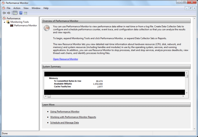Open Using Performance Monitor link
The image size is (198, 137).
coord(65,111)
